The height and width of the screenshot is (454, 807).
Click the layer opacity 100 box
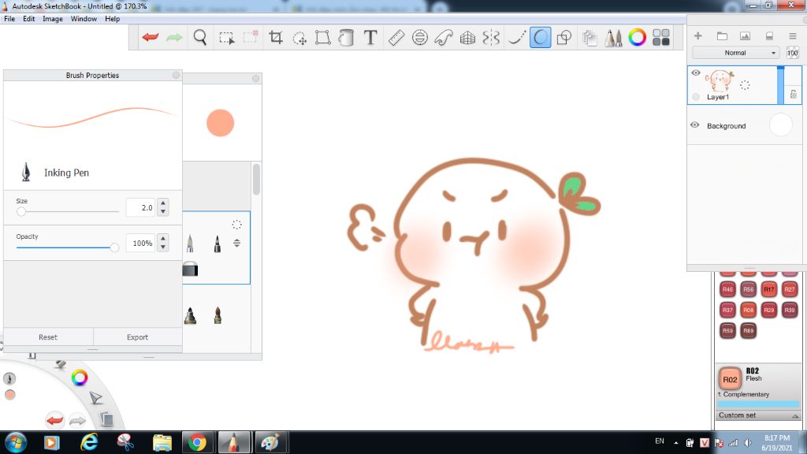(793, 53)
